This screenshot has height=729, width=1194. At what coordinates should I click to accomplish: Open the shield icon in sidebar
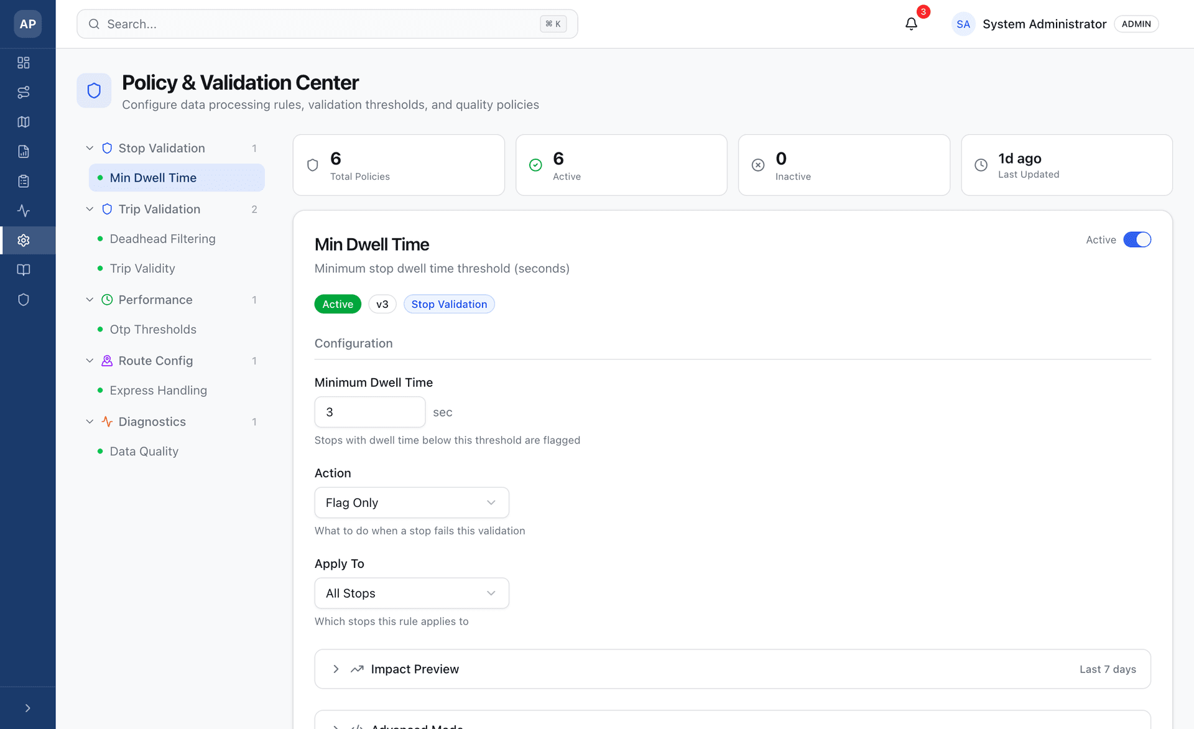click(x=24, y=300)
